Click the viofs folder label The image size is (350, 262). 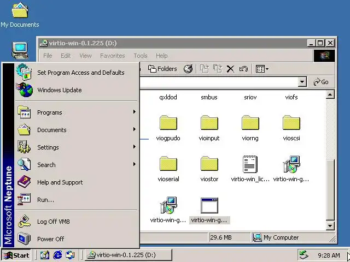point(291,97)
